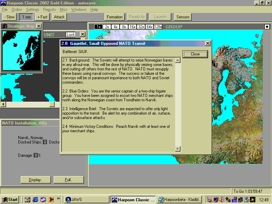Click the Docked Ships count value
Image resolution: width=272 pixels, height=204 pixels.
point(45,142)
